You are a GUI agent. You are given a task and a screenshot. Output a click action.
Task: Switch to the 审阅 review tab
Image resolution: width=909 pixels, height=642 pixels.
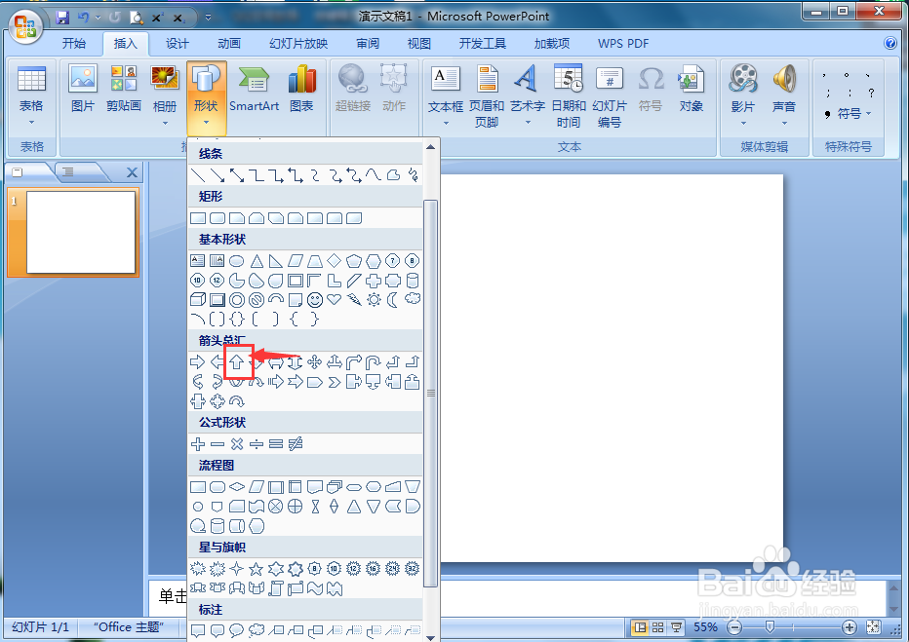click(368, 44)
